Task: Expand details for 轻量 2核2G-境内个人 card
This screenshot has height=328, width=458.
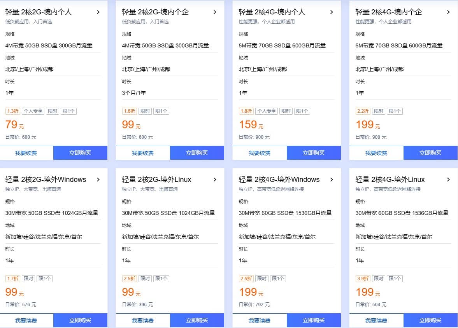Action: pyautogui.click(x=98, y=12)
